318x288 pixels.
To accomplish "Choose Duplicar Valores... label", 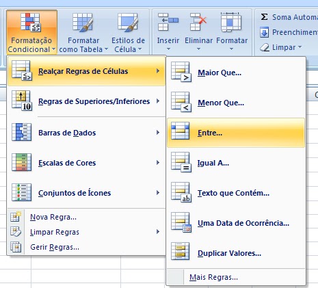I will click(229, 253).
